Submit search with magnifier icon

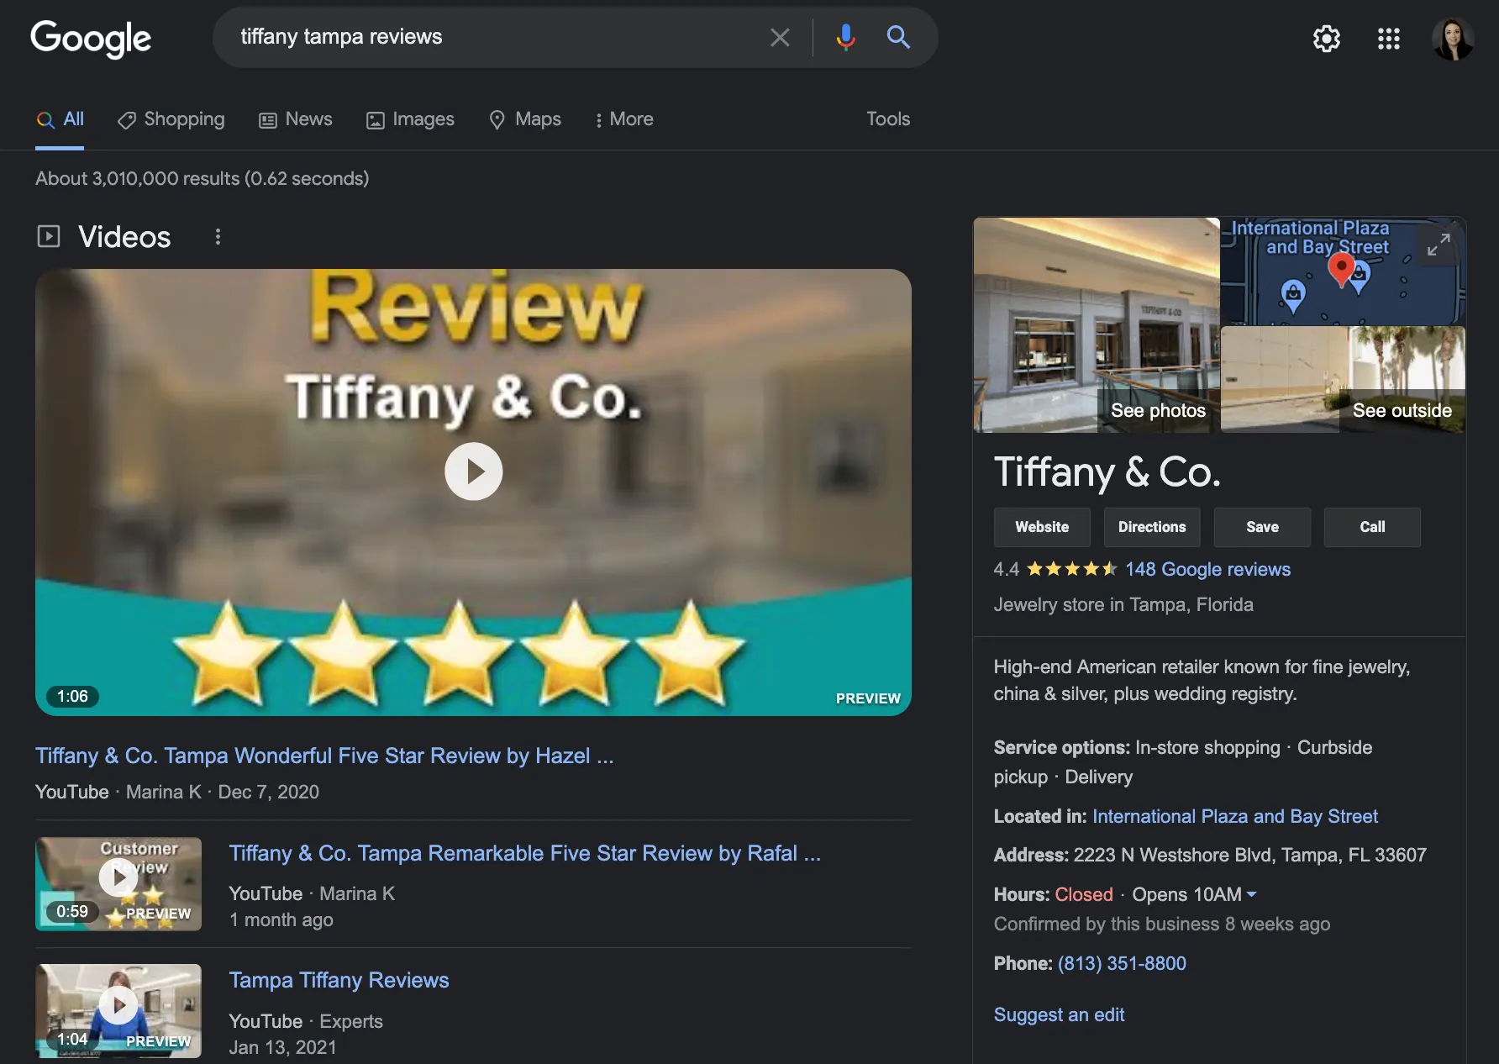click(898, 37)
